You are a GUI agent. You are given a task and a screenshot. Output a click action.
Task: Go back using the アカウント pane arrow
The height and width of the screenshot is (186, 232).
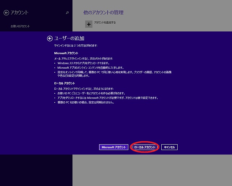(x=6, y=13)
